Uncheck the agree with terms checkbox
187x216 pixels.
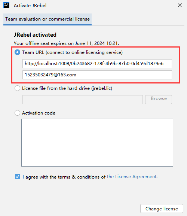pos(18,177)
